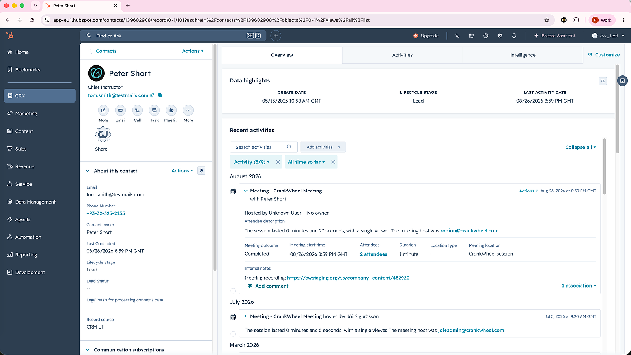Create a Task via its icon

tap(154, 110)
